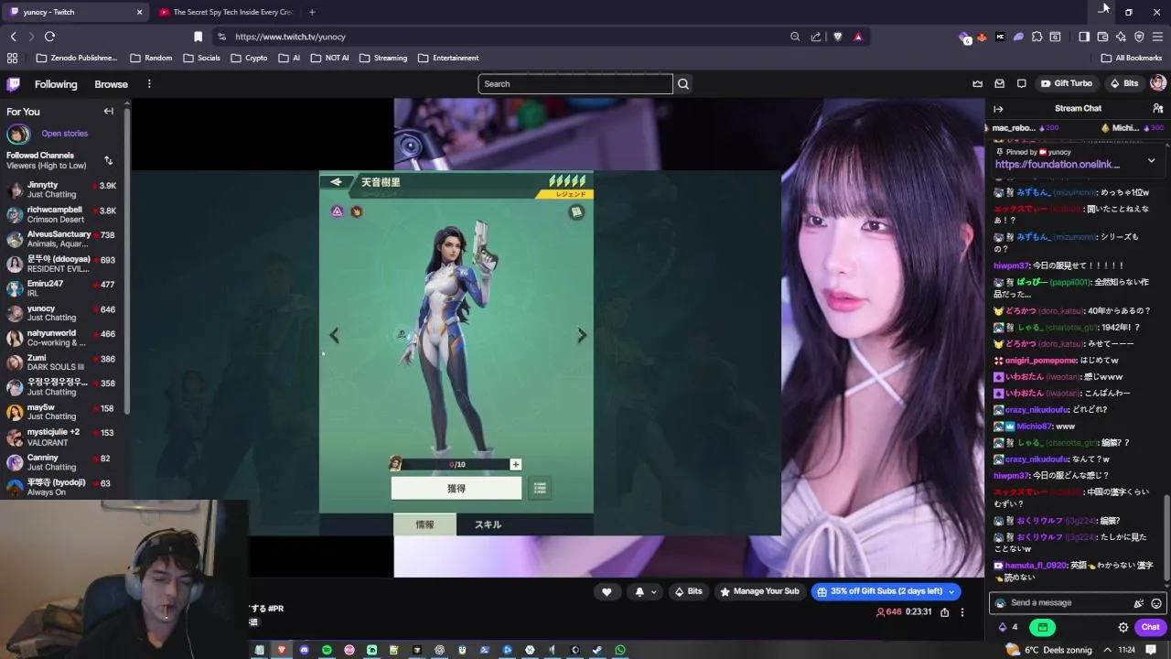Expand the pinned chat message chevron
Screen dimensions: 1171x659
click(x=1151, y=160)
